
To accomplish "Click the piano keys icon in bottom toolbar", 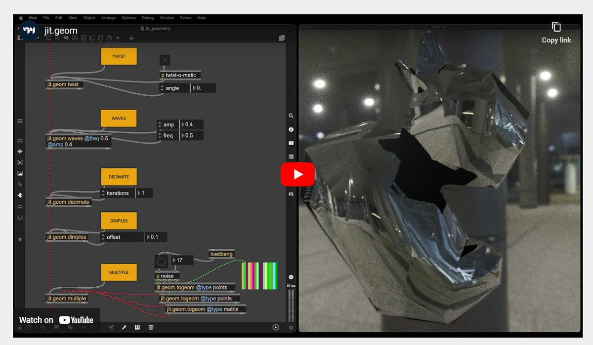I will [137, 327].
